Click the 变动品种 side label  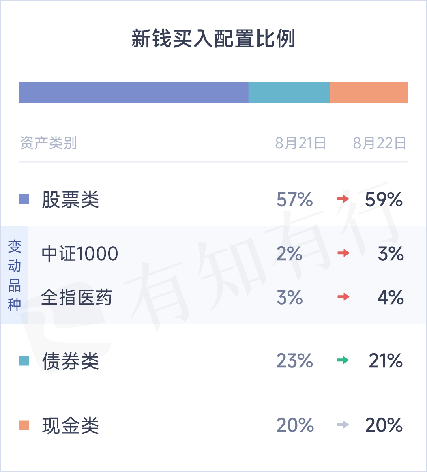click(x=14, y=275)
